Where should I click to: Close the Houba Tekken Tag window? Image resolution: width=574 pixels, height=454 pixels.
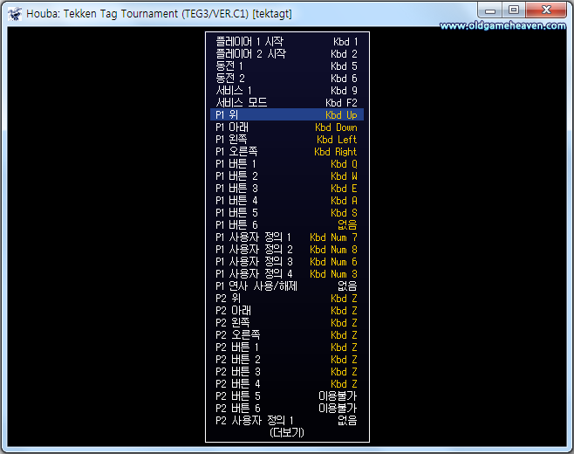pos(546,10)
